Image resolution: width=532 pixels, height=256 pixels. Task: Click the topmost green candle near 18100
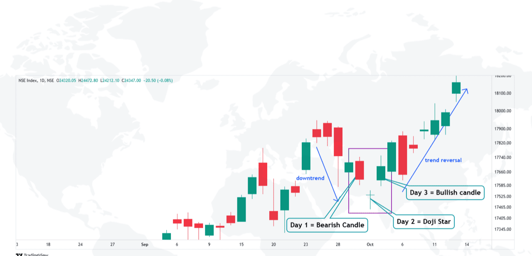tap(456, 88)
